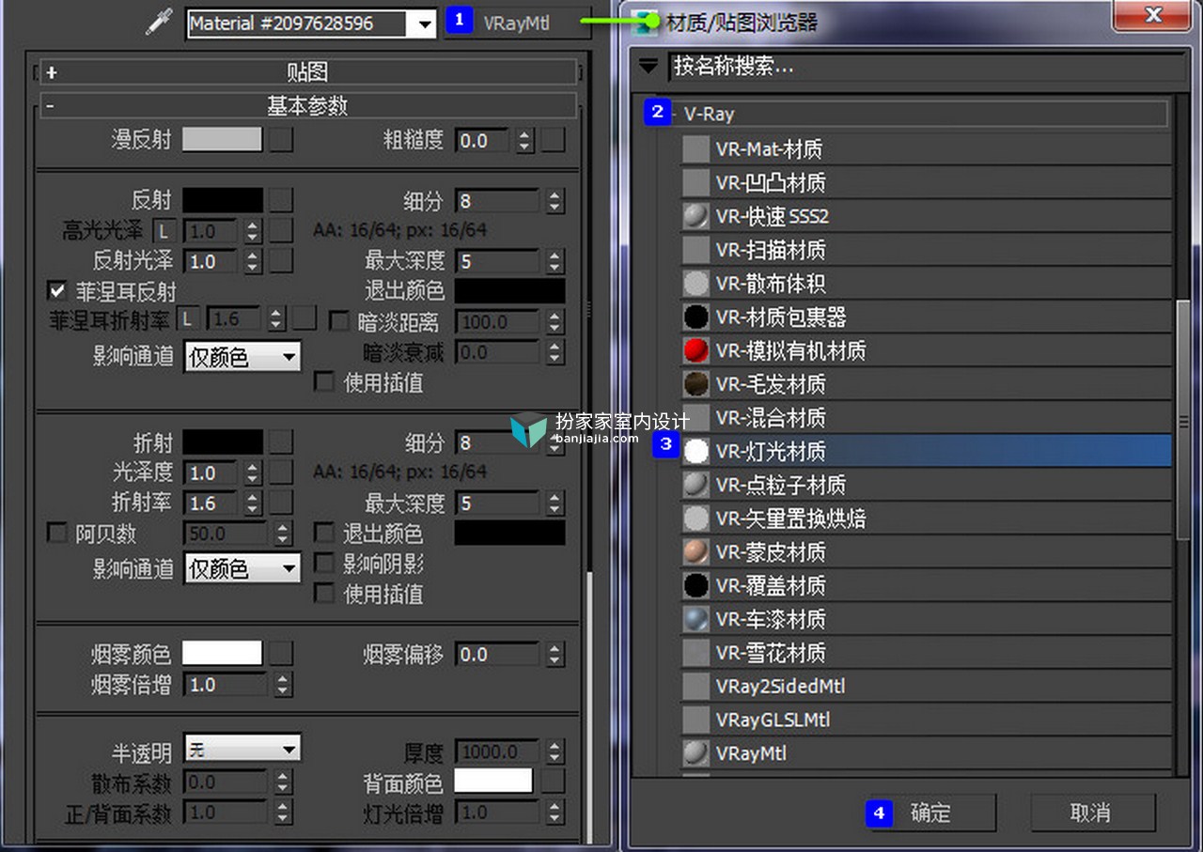The width and height of the screenshot is (1203, 852).
Task: Click the 烟雾偏移 value field
Action: point(497,654)
